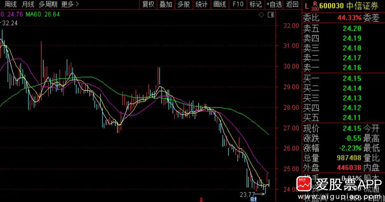Click buy-two price 24.14
Image resolution: width=385 pixels, height=202 pixels.
click(x=352, y=88)
